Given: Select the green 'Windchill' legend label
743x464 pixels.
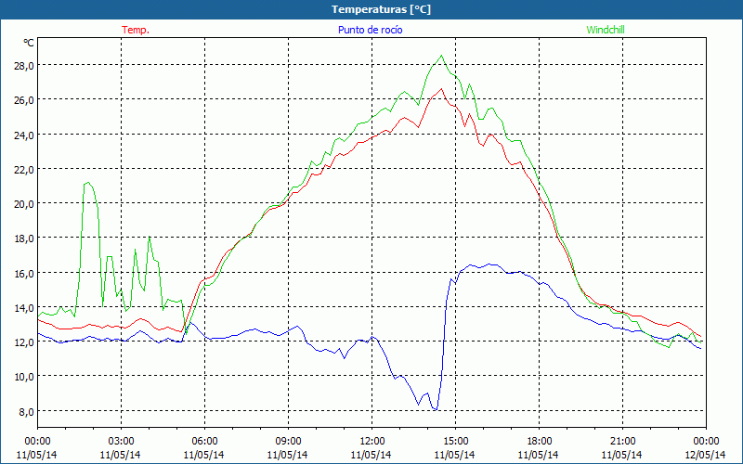Looking at the screenshot, I should [x=606, y=30].
